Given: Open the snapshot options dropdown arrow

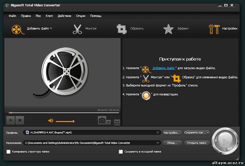Looking at the screenshot, I should point(109,122).
